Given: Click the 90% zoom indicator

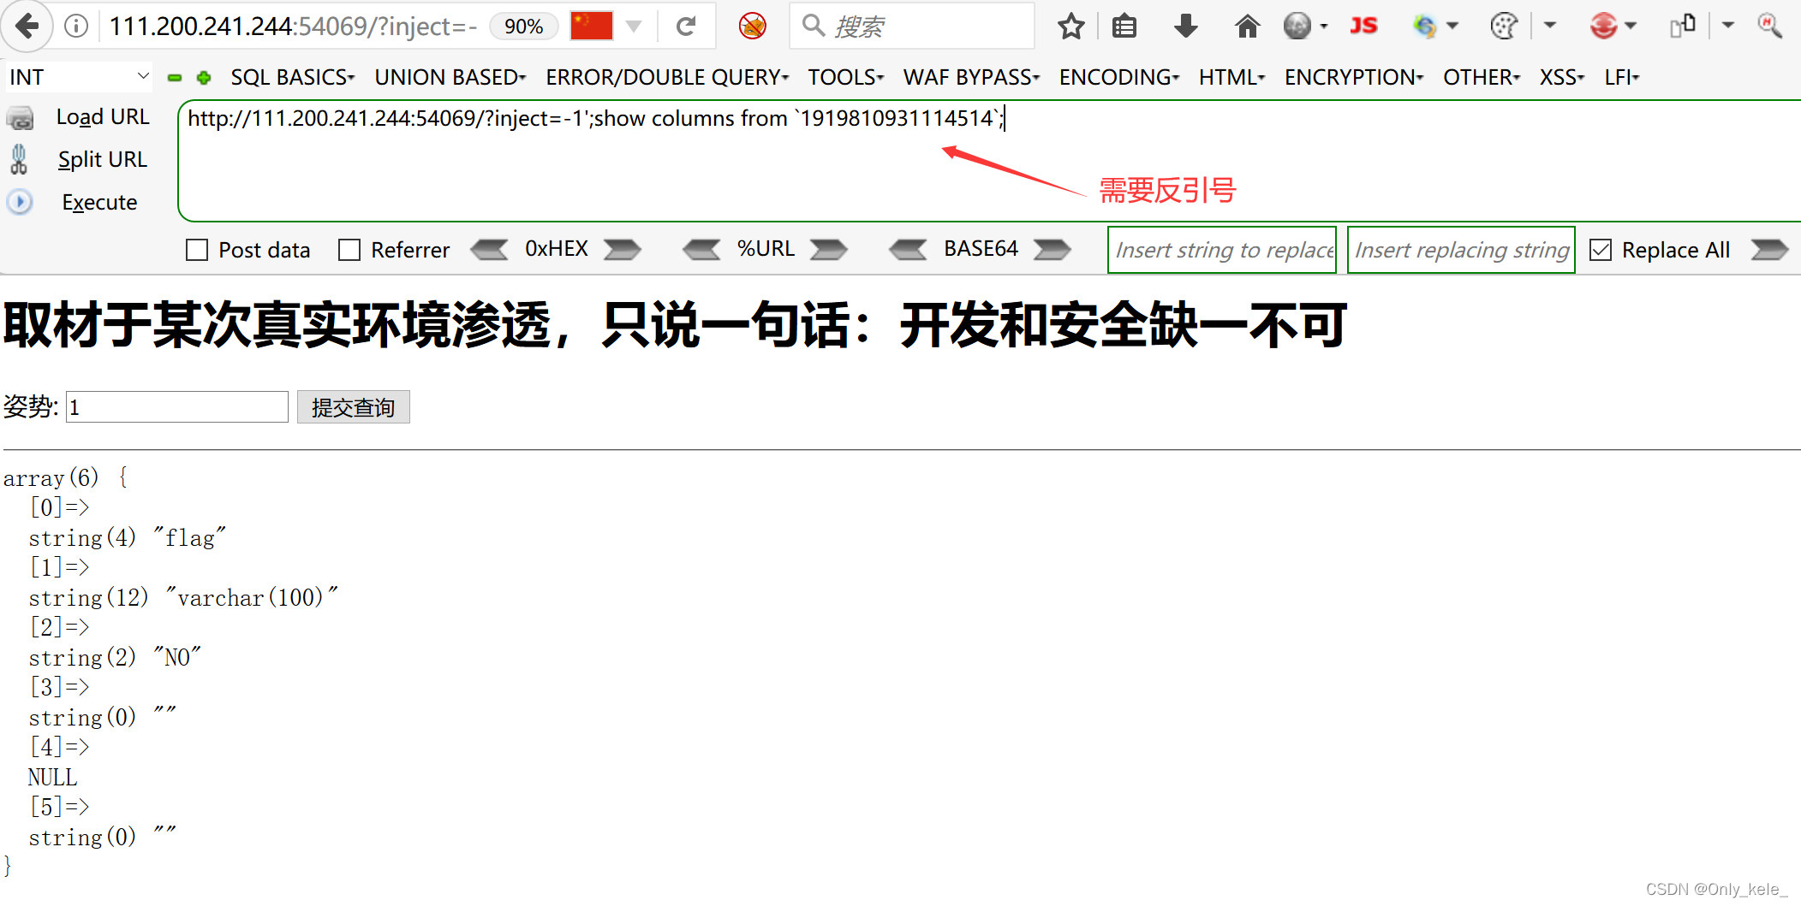Looking at the screenshot, I should (523, 27).
